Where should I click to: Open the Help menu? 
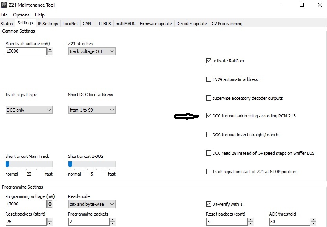pos(40,15)
